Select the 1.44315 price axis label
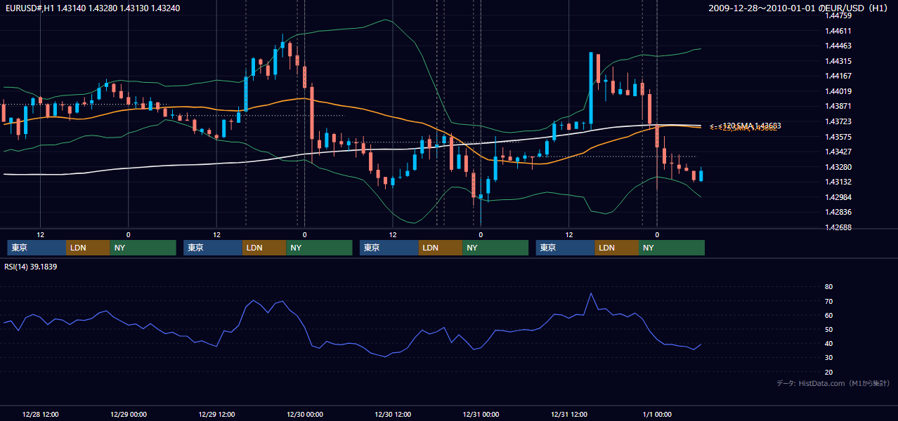 point(838,61)
